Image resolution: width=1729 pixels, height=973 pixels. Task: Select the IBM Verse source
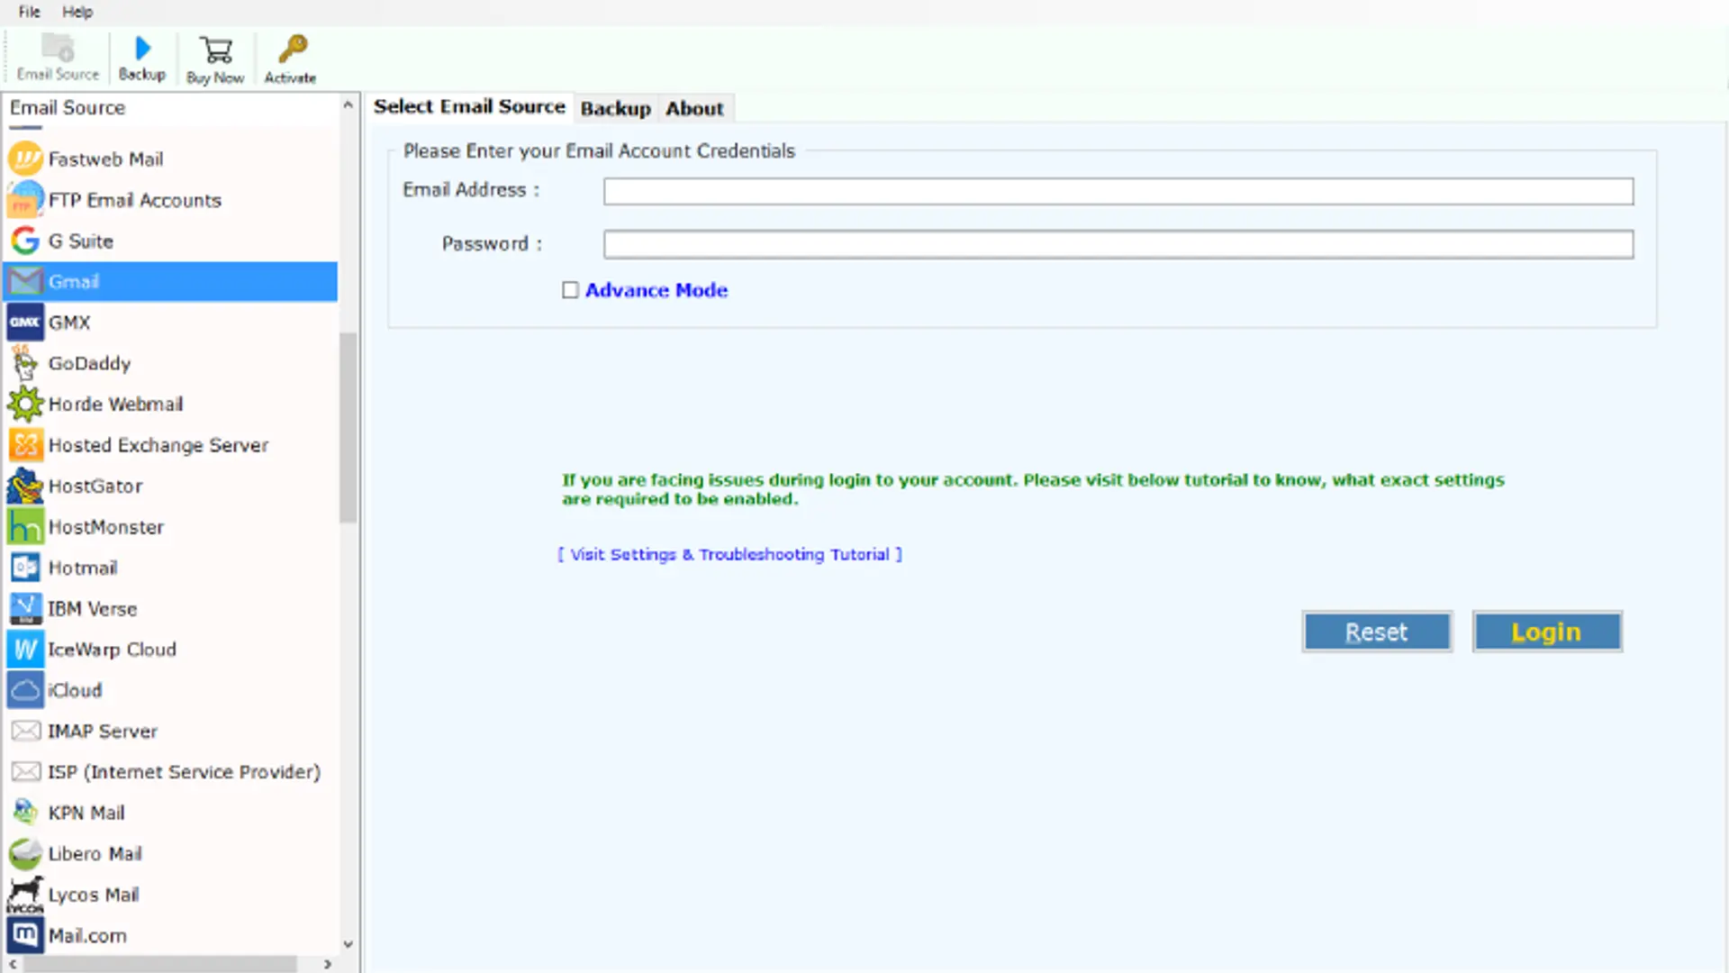pyautogui.click(x=92, y=608)
